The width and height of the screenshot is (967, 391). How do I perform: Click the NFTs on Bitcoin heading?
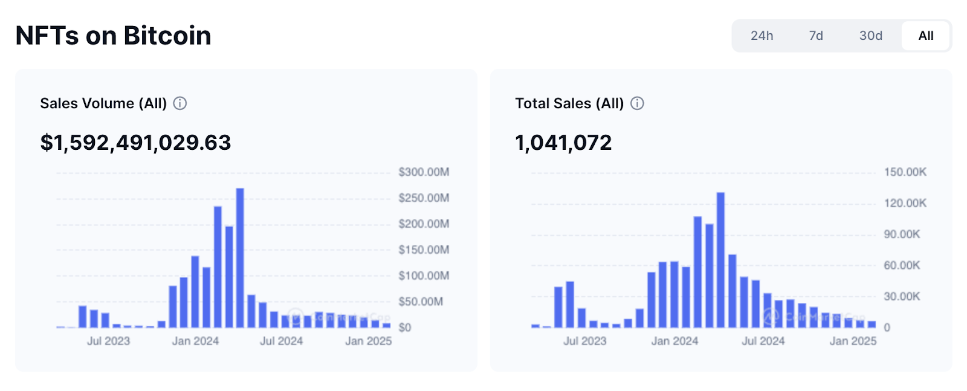(x=114, y=36)
